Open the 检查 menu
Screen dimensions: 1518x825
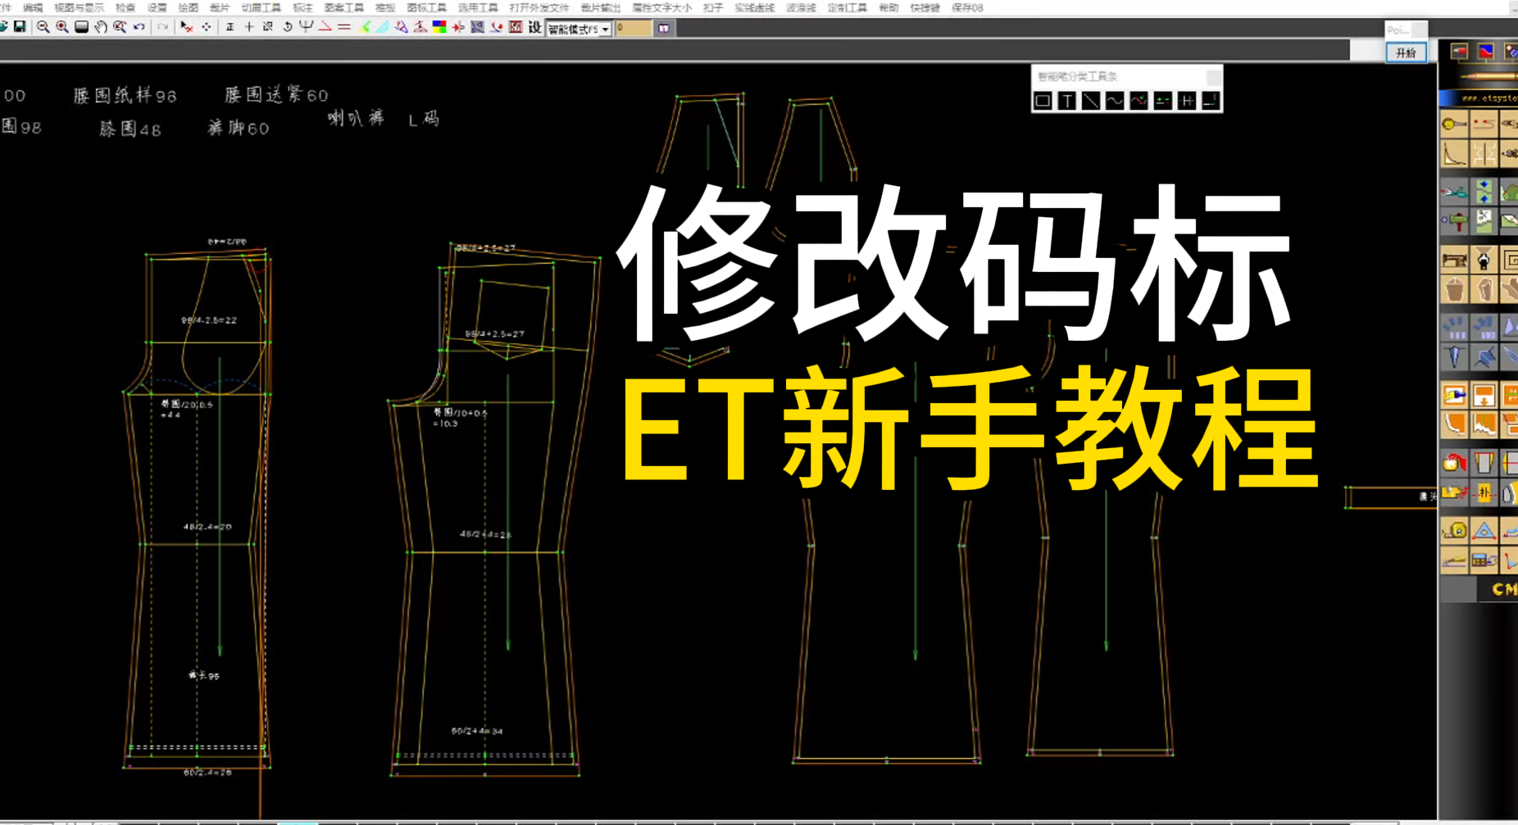coord(125,7)
